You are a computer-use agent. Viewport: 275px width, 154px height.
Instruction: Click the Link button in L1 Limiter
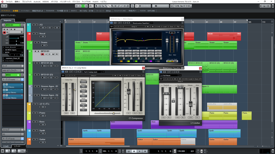173,101
